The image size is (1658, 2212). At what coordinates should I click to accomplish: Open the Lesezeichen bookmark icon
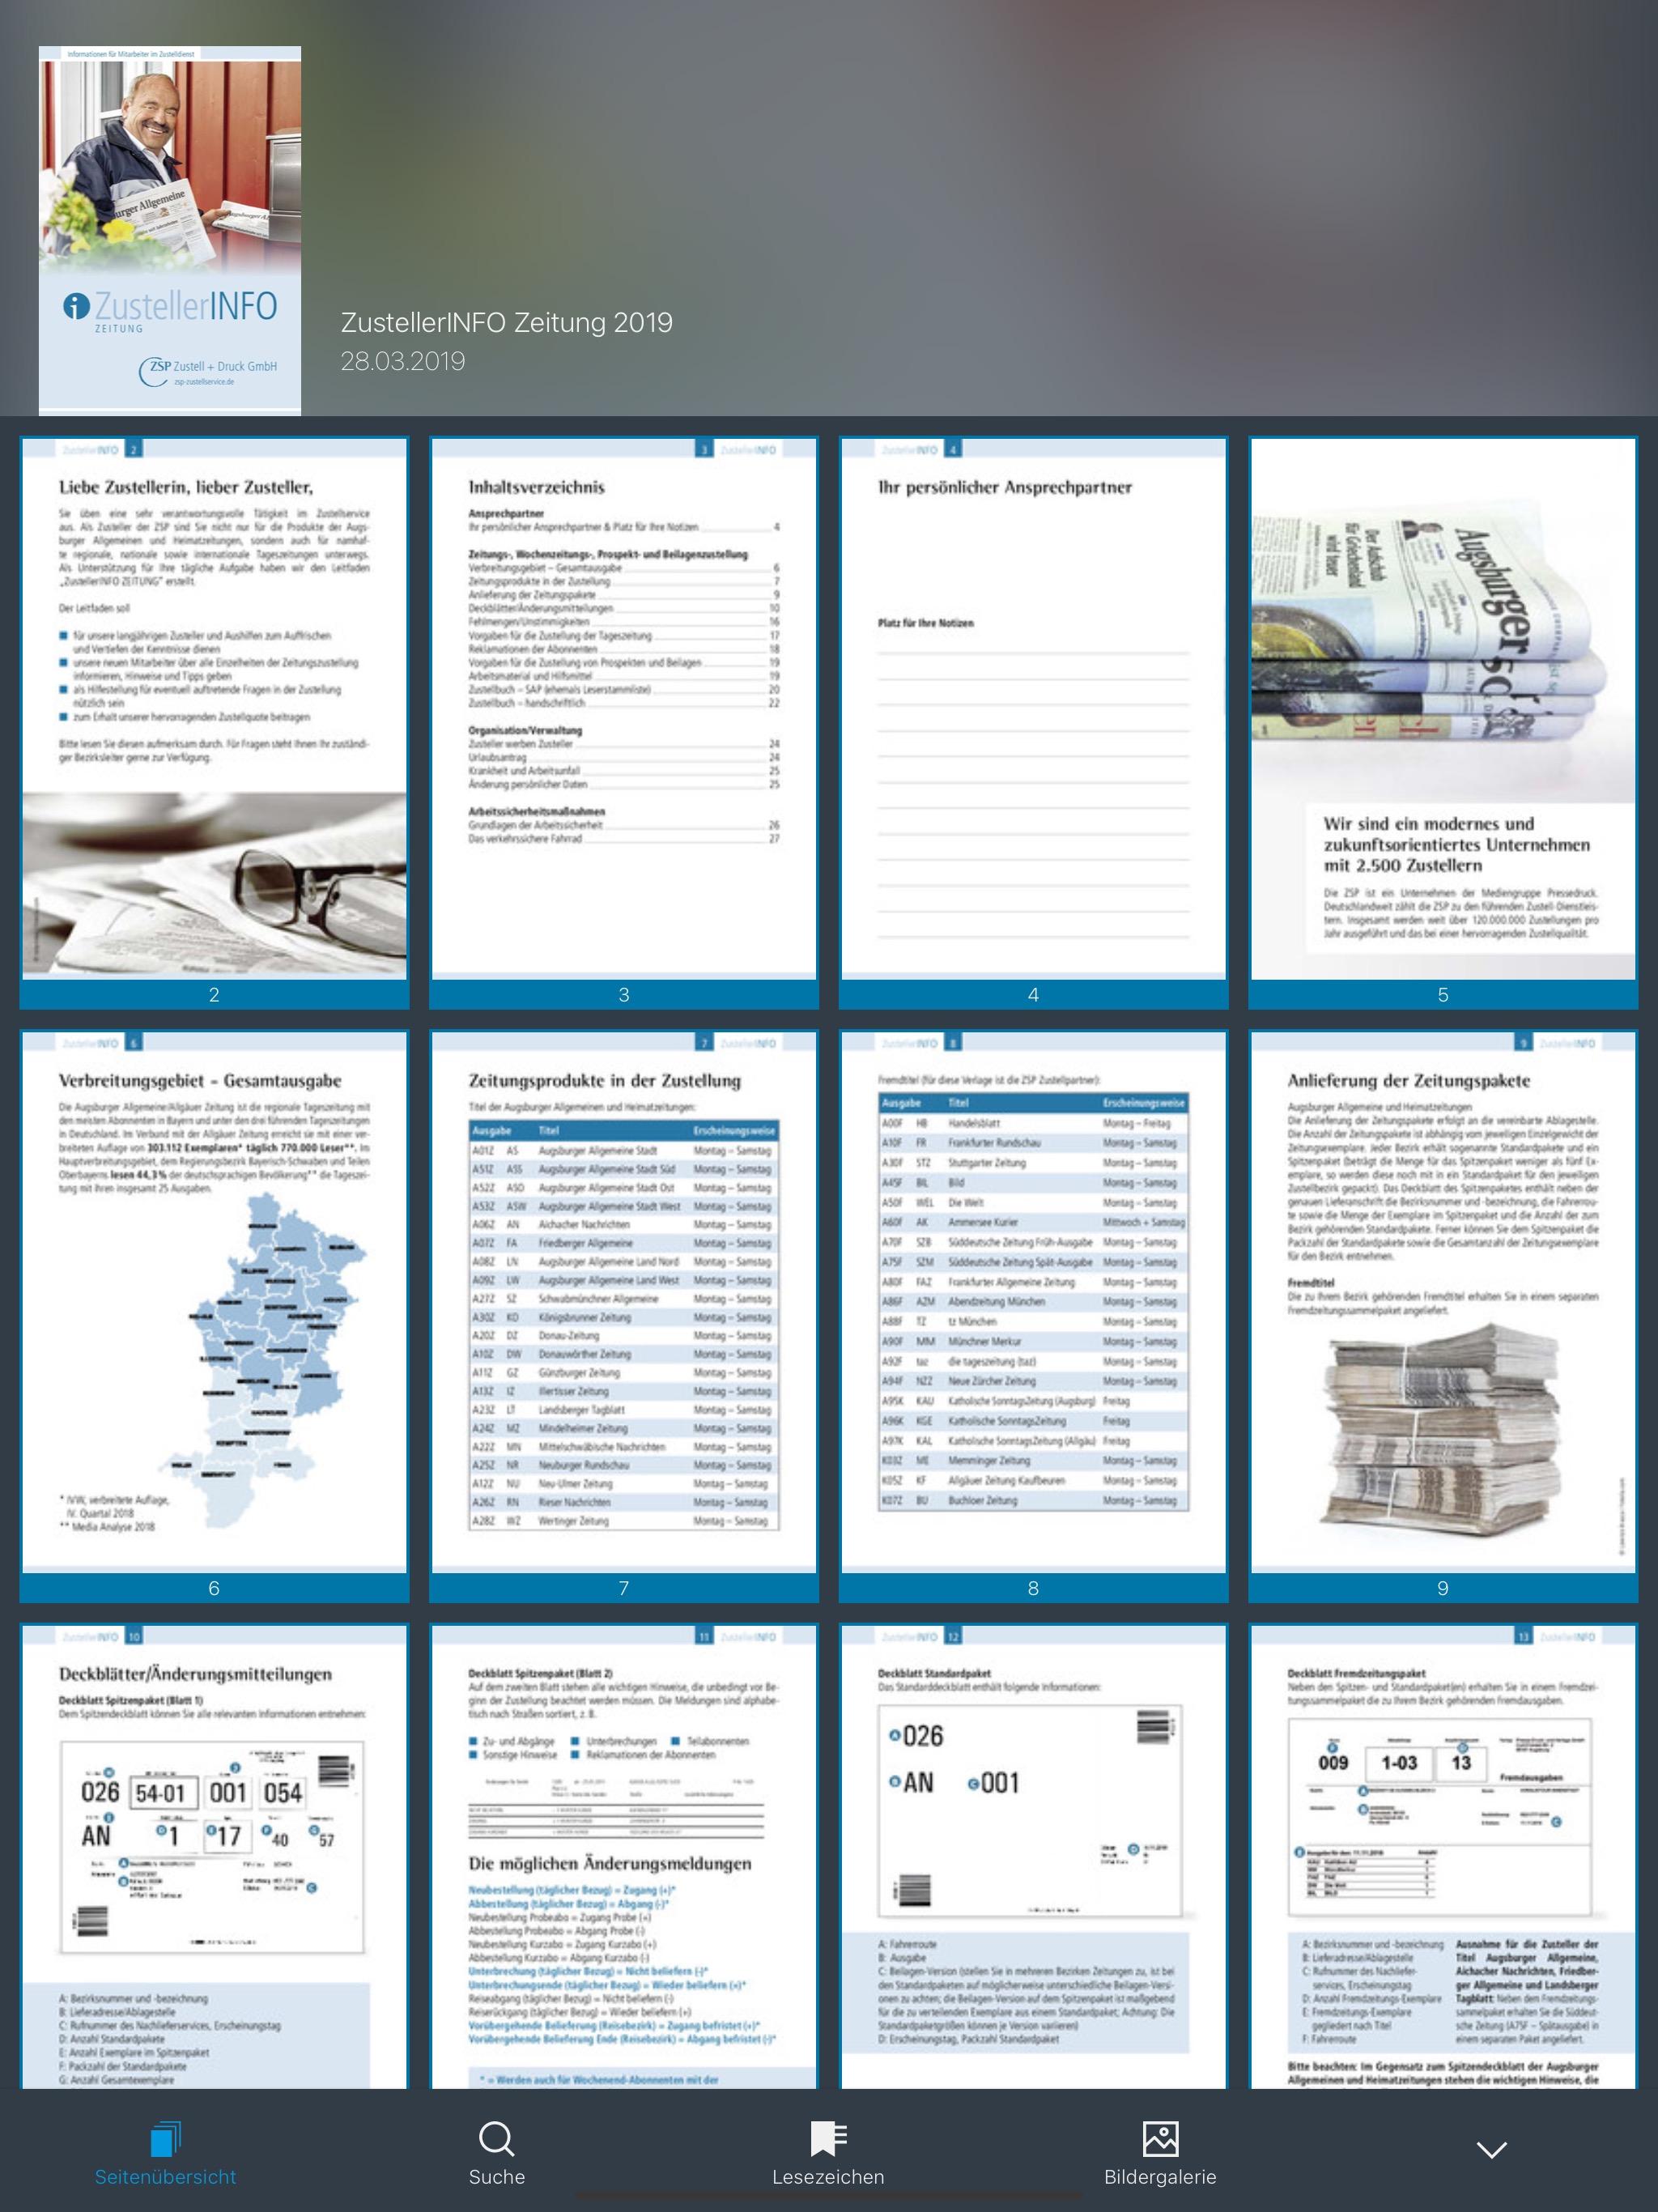tap(828, 2139)
